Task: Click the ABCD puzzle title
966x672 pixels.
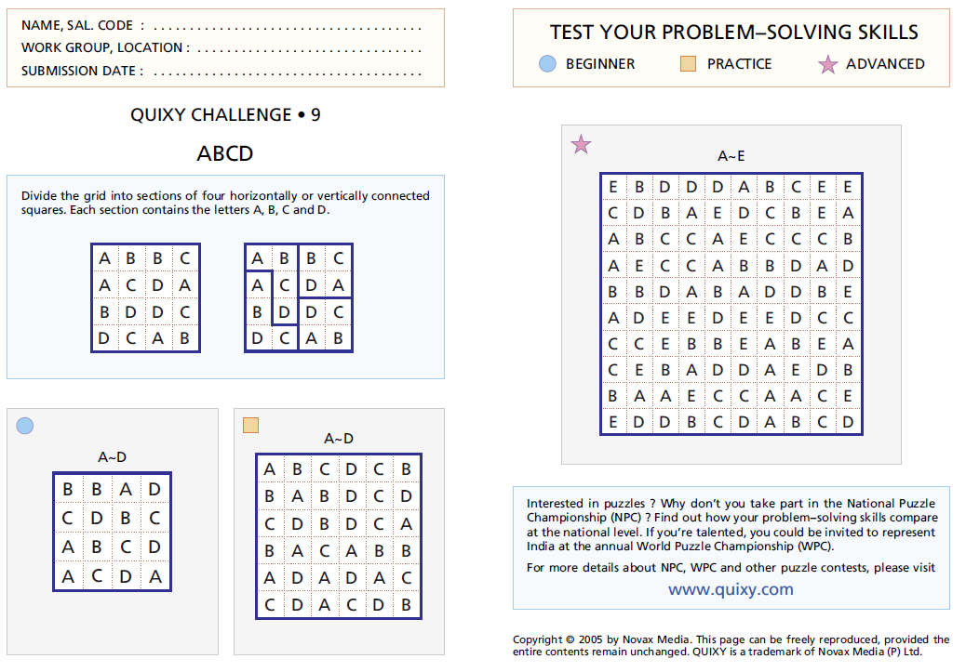Action: (225, 153)
